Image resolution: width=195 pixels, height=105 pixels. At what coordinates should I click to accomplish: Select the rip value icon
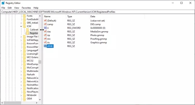45,35
